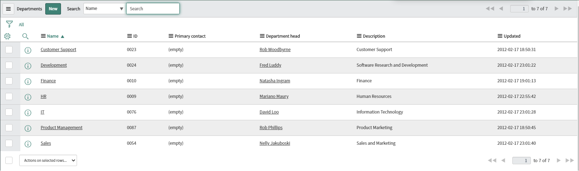
Task: Preview the Finance record info icon
Action: tap(28, 82)
